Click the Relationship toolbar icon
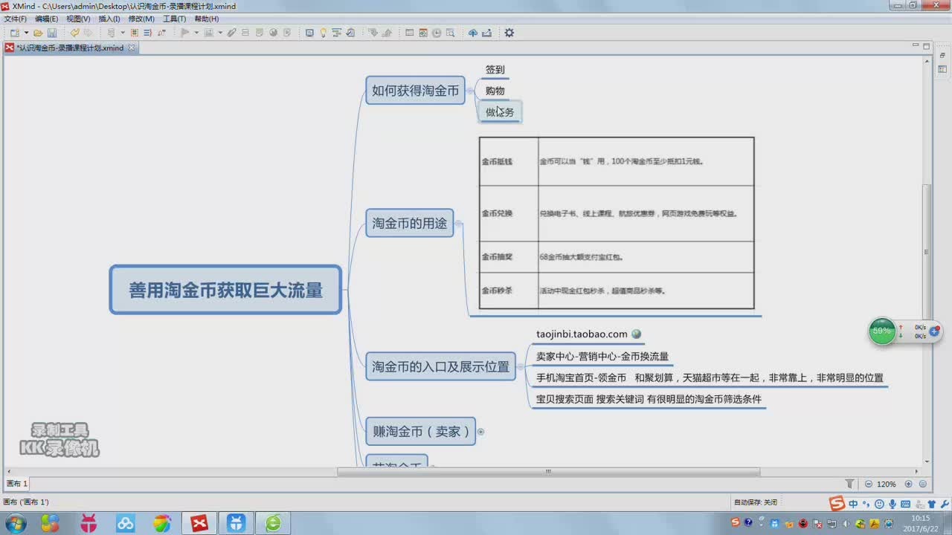The image size is (952, 535). coord(161,33)
